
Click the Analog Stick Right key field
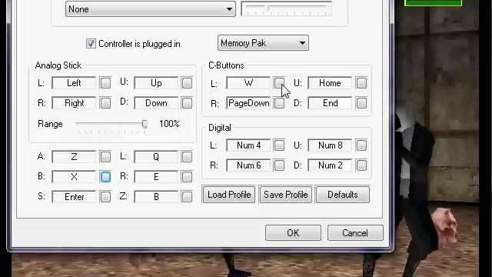click(x=74, y=103)
